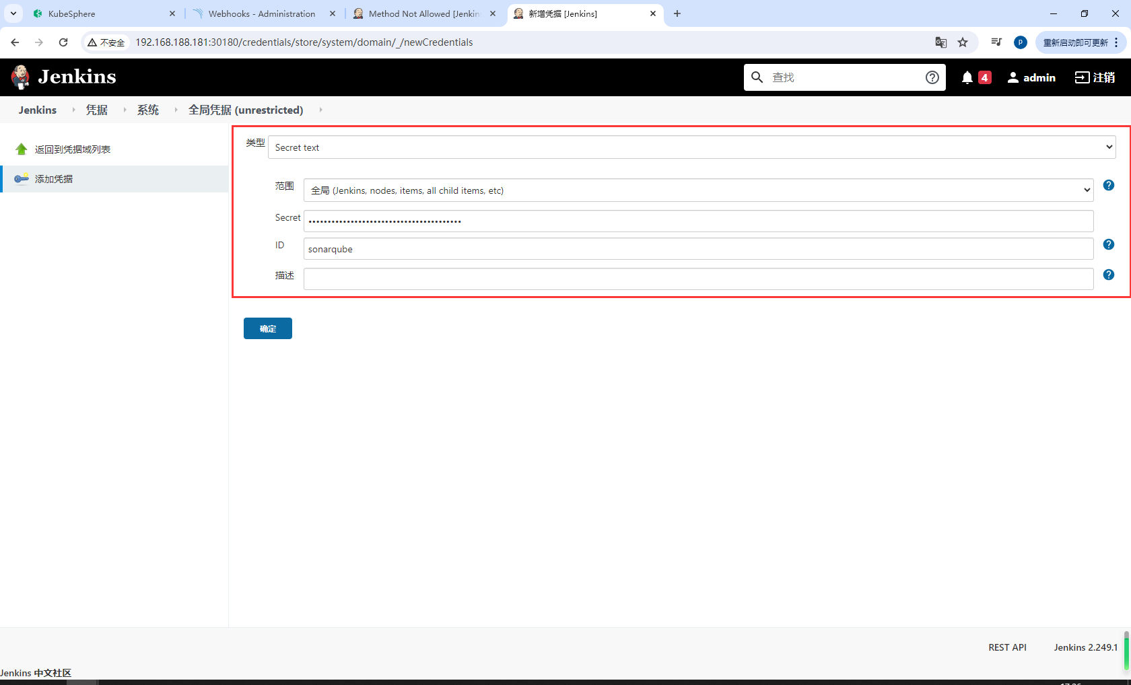Focus the 查找 search box
Viewport: 1131px width, 685px height.
[845, 77]
